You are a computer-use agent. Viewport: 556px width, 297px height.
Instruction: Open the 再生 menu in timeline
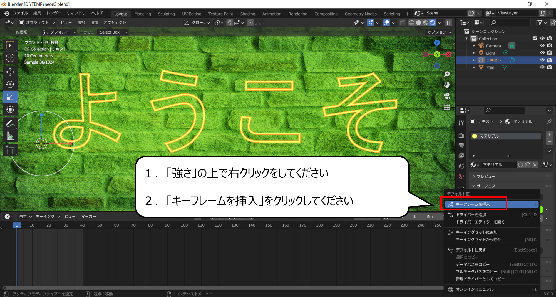click(x=25, y=217)
